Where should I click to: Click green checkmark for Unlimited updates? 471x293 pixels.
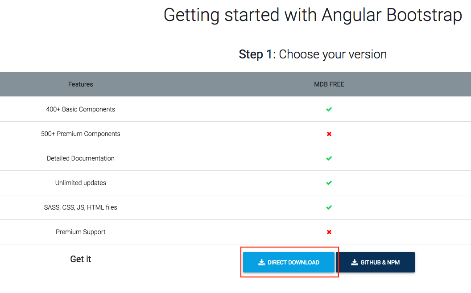(329, 183)
